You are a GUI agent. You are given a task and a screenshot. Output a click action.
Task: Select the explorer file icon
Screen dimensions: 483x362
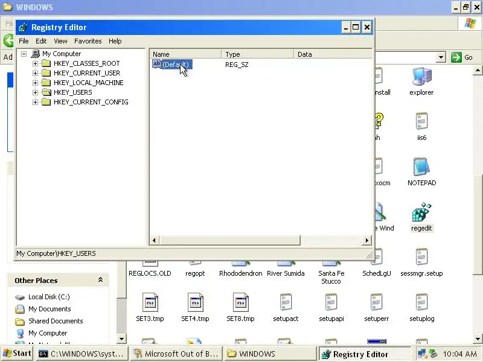pos(421,77)
